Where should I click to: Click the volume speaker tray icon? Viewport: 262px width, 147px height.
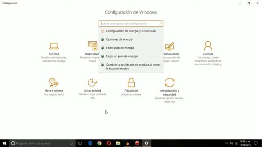[231, 143]
